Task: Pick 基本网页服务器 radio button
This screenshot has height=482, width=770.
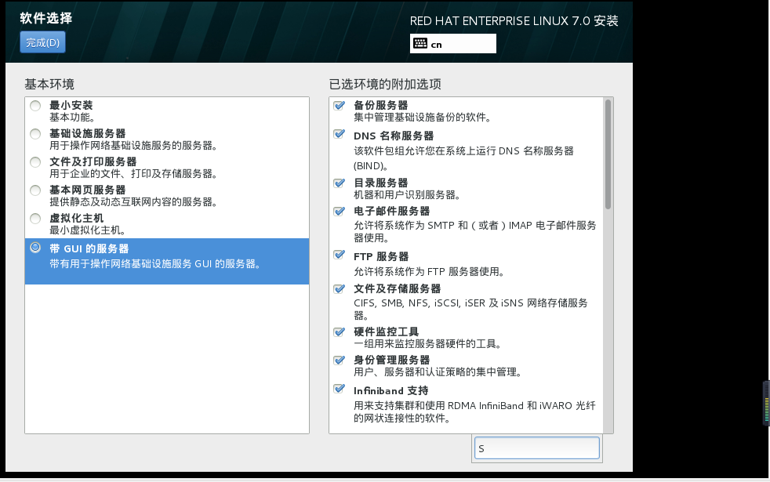Action: pyautogui.click(x=35, y=190)
